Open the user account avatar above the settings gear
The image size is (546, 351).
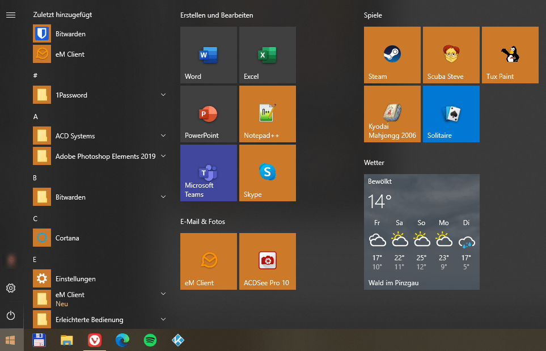pos(11,260)
